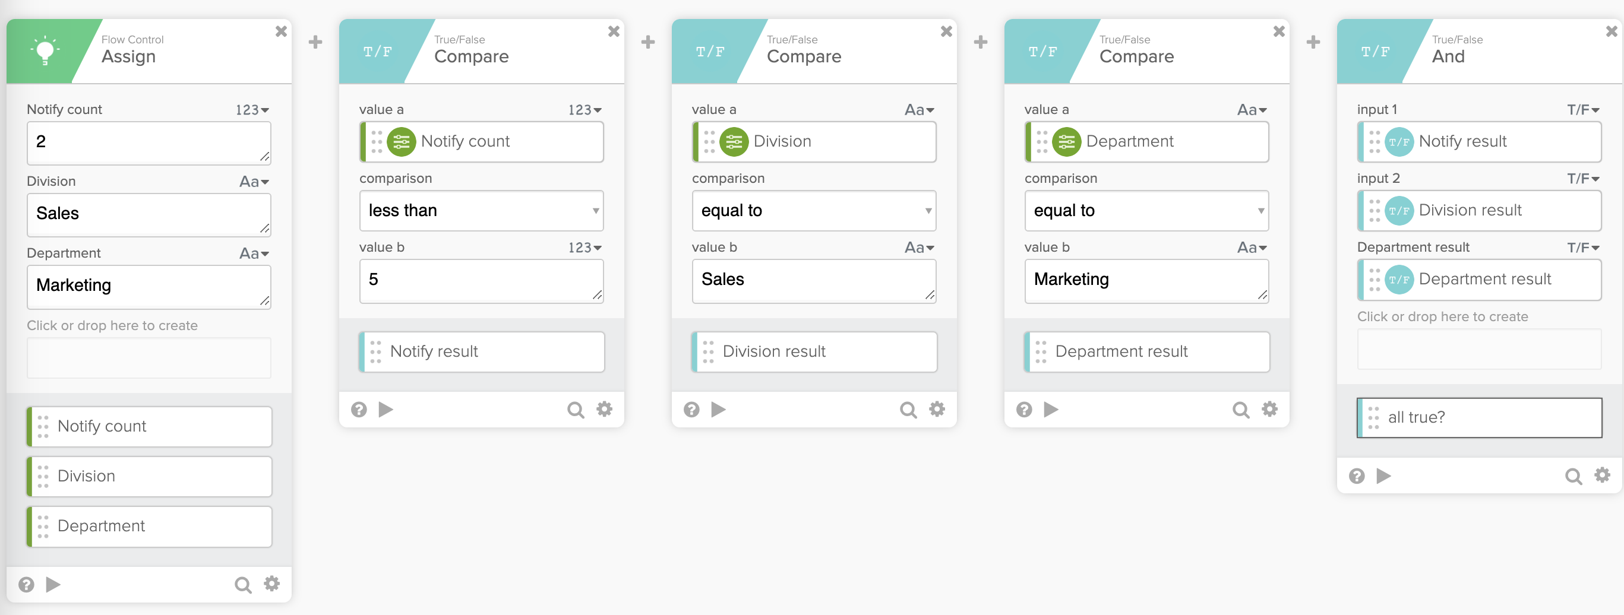1624x615 pixels.
Task: Click the 'all true?' output field
Action: tap(1479, 417)
